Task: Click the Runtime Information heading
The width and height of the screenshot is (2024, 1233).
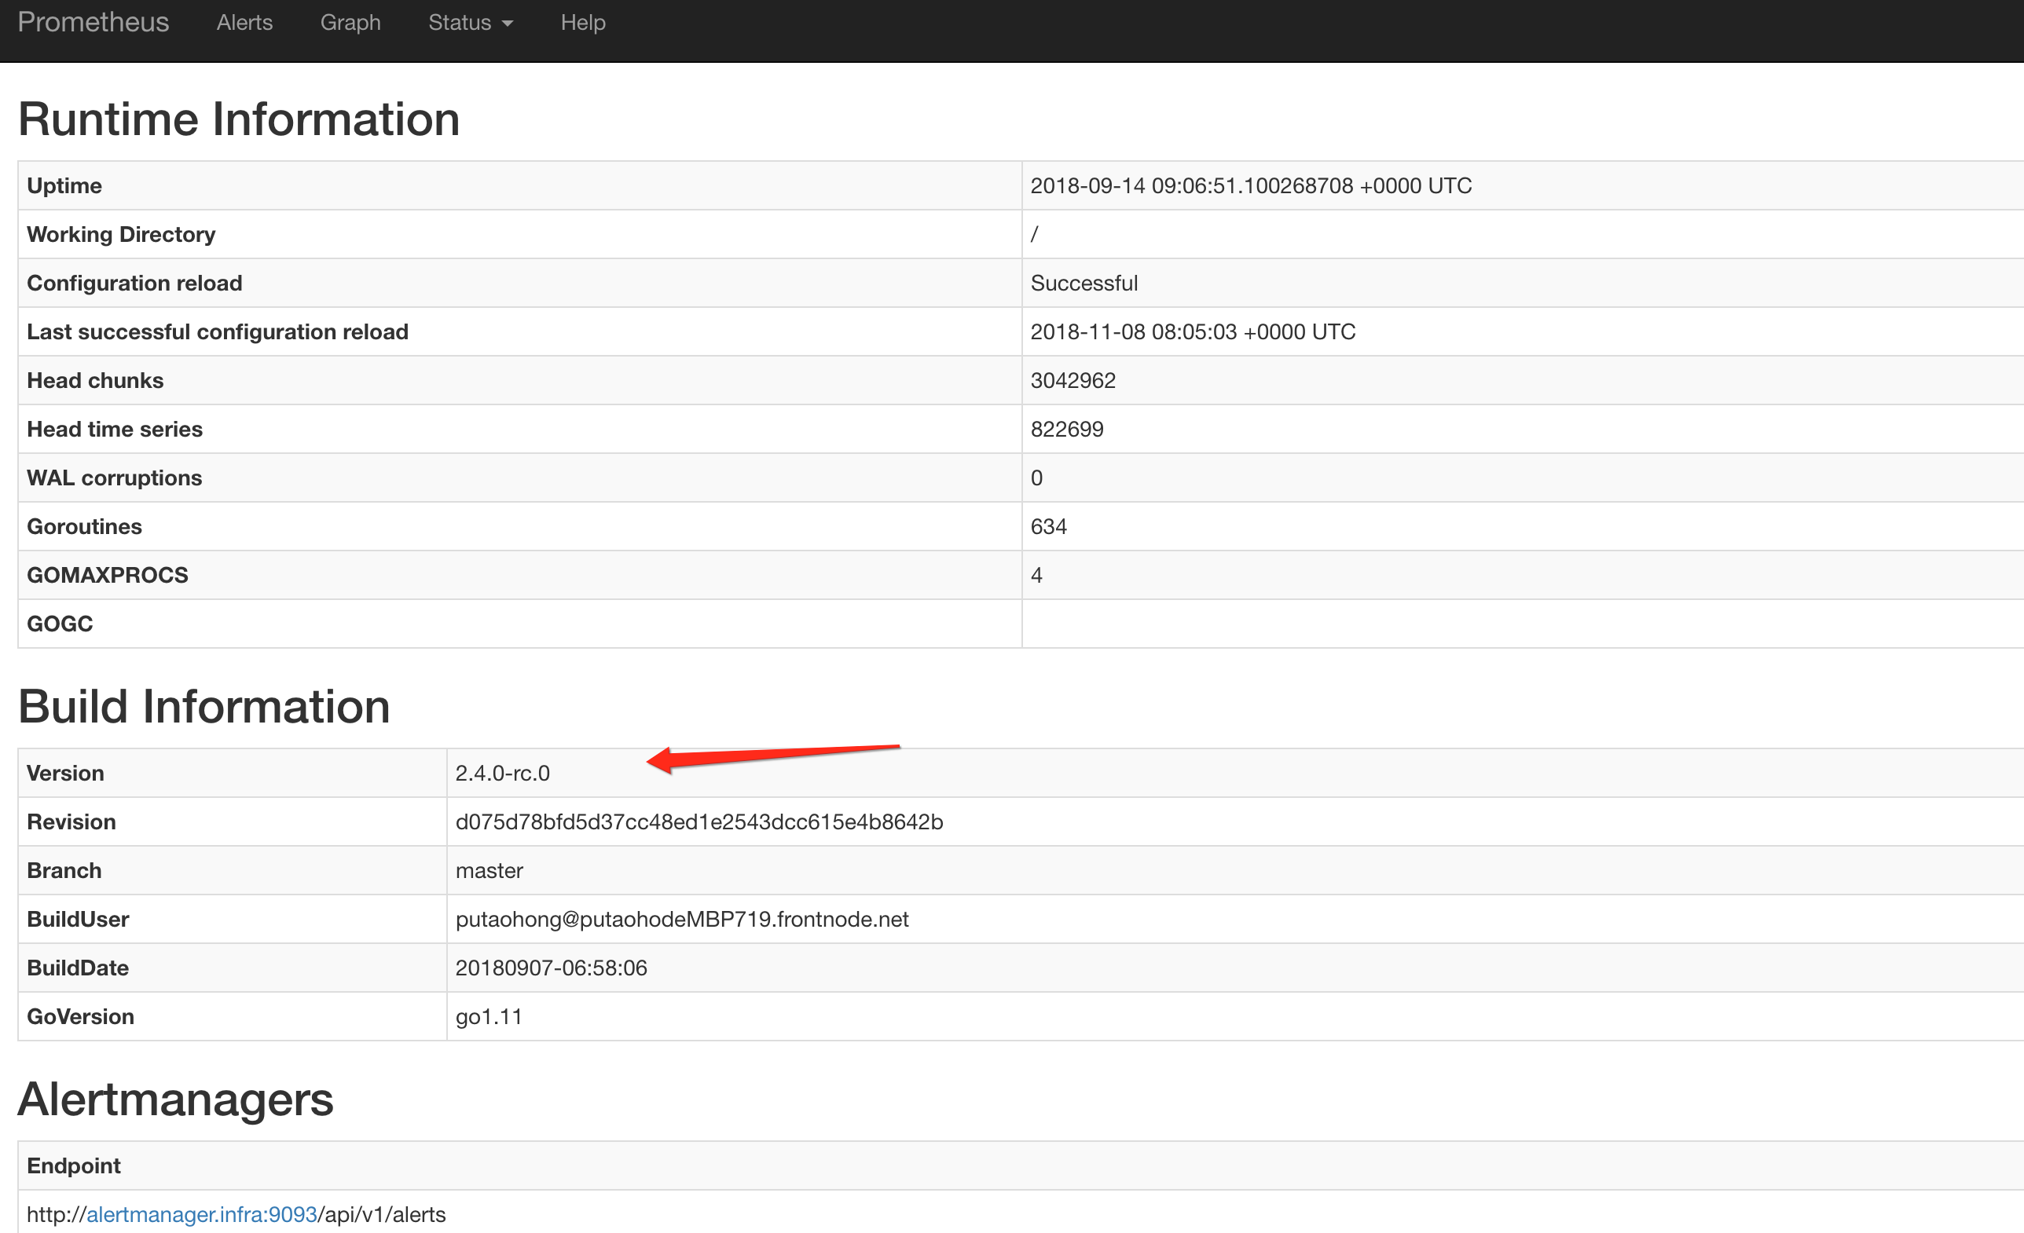Action: point(238,119)
